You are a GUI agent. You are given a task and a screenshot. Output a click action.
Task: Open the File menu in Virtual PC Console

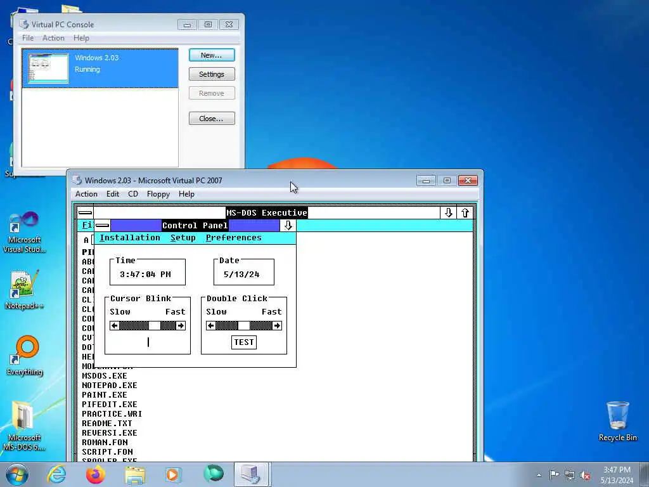[x=28, y=37]
